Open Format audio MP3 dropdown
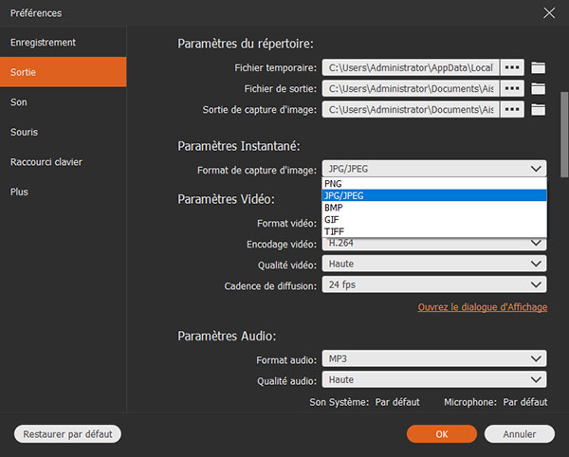 (x=434, y=358)
